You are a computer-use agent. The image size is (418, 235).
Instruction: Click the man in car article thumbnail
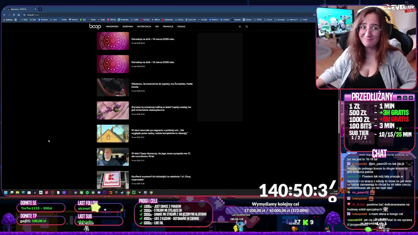(113, 157)
